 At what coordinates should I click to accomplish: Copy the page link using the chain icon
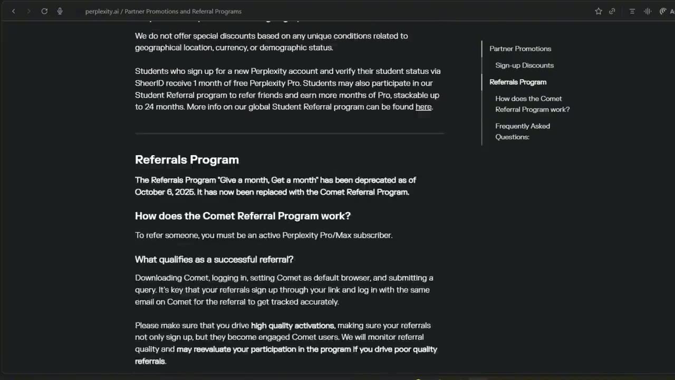pos(612,11)
